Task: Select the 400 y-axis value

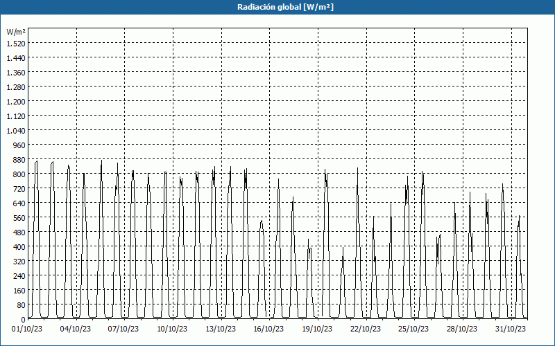Action: click(19, 247)
